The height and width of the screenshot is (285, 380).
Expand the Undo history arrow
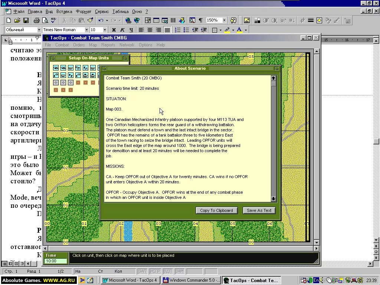coord(107,20)
